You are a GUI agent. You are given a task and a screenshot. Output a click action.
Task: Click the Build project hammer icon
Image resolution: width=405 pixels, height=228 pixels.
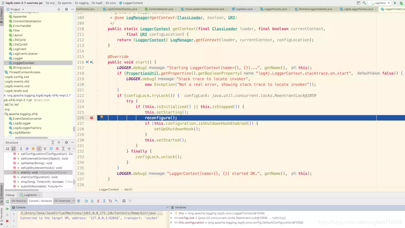(x=364, y=3)
